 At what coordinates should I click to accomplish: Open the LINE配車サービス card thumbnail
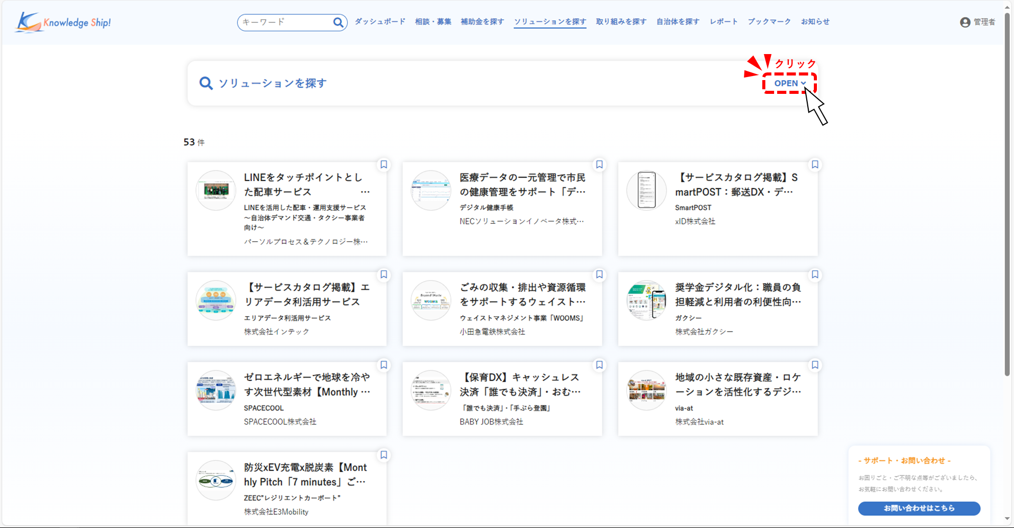216,191
